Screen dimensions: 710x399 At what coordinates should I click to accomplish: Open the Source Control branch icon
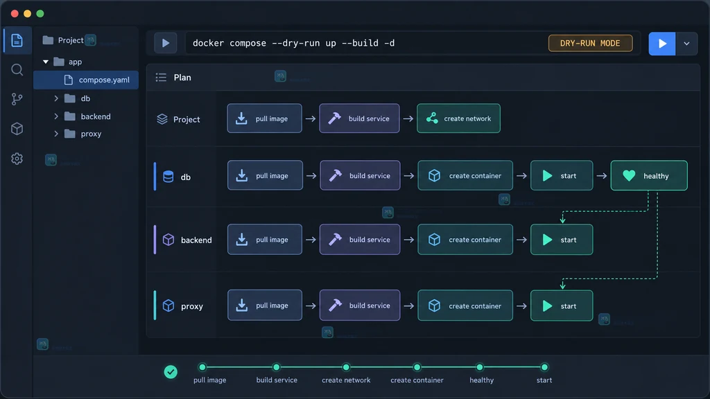(x=17, y=99)
